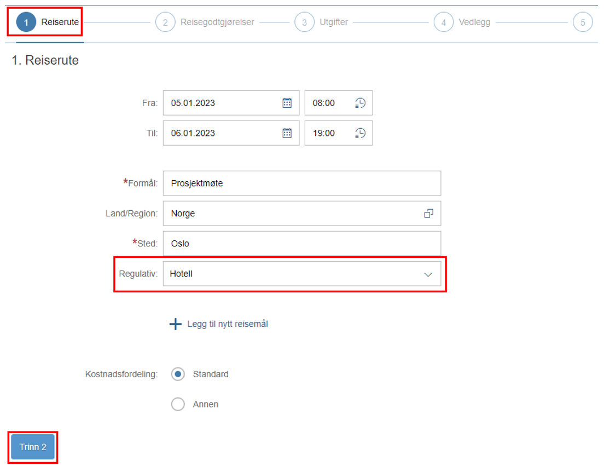Expand the Regulativ dropdown showing Hotell
Image resolution: width=604 pixels, height=472 pixels.
click(428, 274)
